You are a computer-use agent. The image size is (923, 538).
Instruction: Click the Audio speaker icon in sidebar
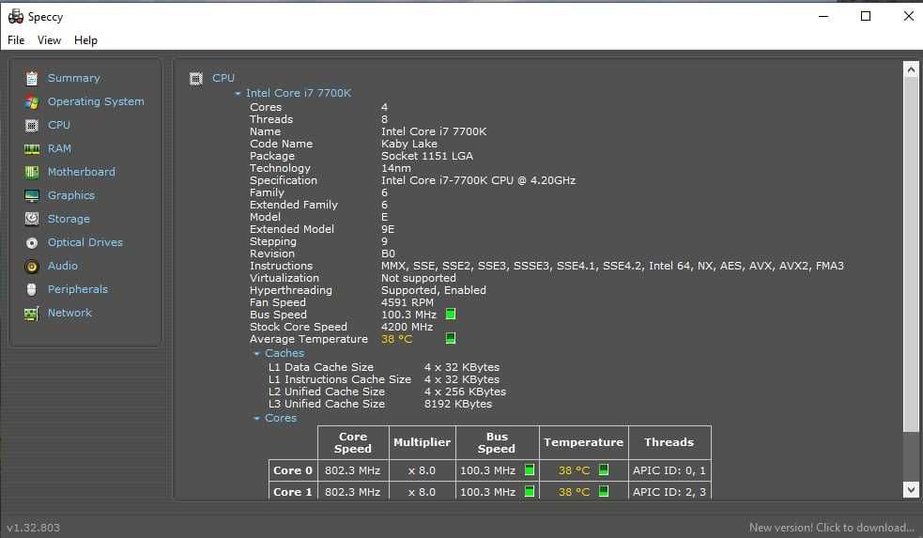tap(32, 266)
